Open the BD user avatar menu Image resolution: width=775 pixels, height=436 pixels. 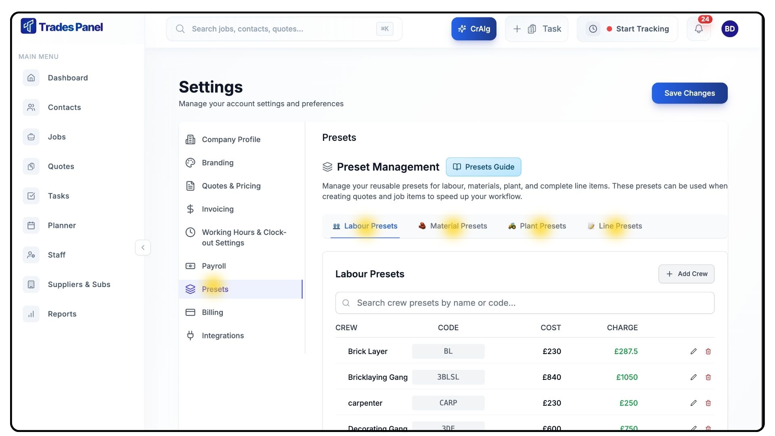(729, 29)
